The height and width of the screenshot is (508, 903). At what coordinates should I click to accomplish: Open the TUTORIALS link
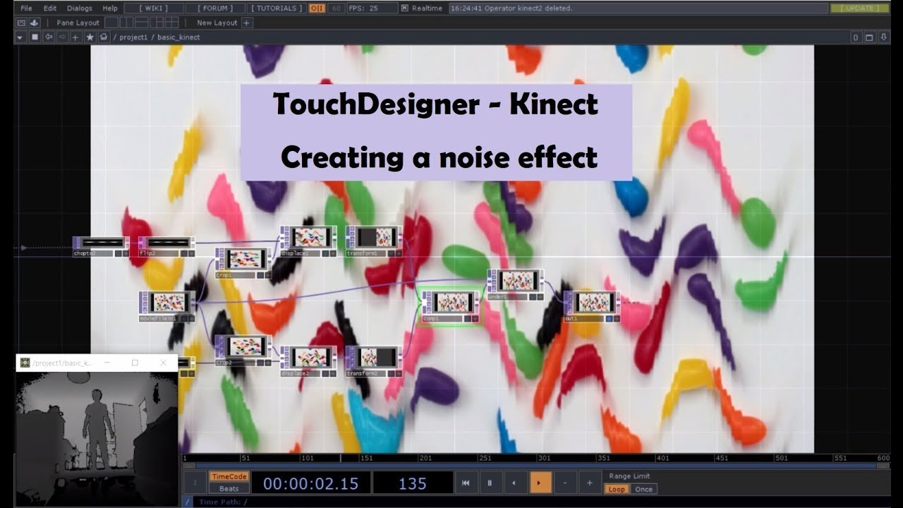click(277, 8)
